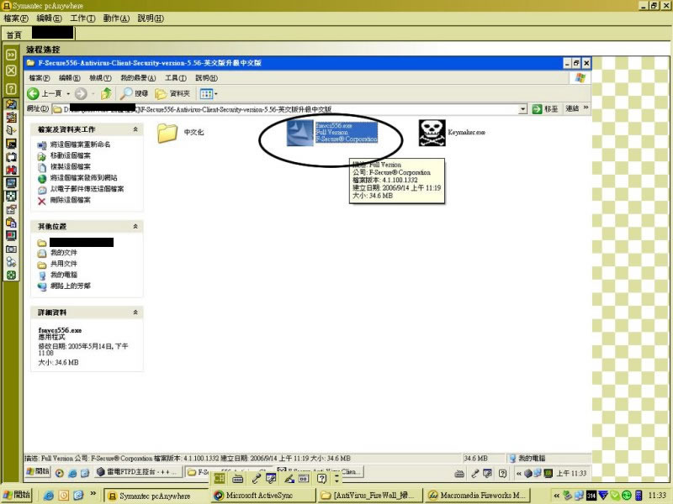Viewport: 673px width, 504px height.
Task: Click the camera snapshot icon in pcAnywhere sidebar
Action: point(11,249)
